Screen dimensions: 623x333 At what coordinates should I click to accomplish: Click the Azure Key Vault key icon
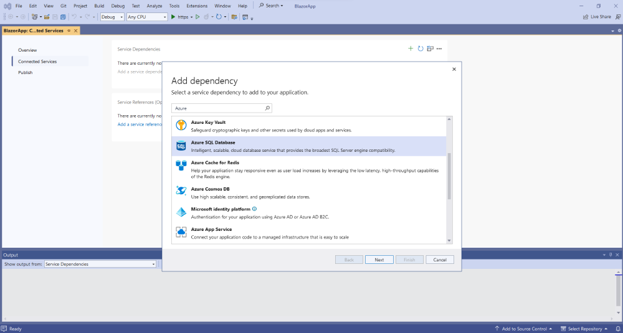click(x=181, y=125)
